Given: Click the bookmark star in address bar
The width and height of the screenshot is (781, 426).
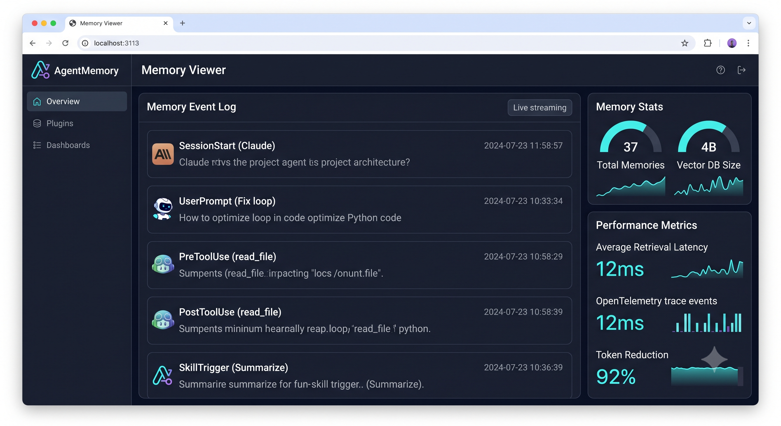Looking at the screenshot, I should point(684,43).
